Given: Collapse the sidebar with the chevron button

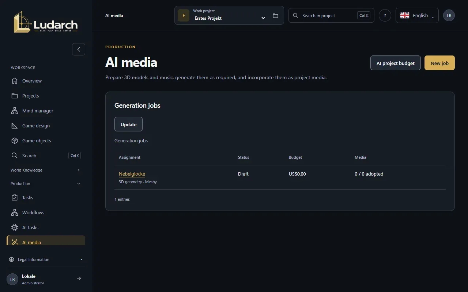Looking at the screenshot, I should tap(79, 49).
